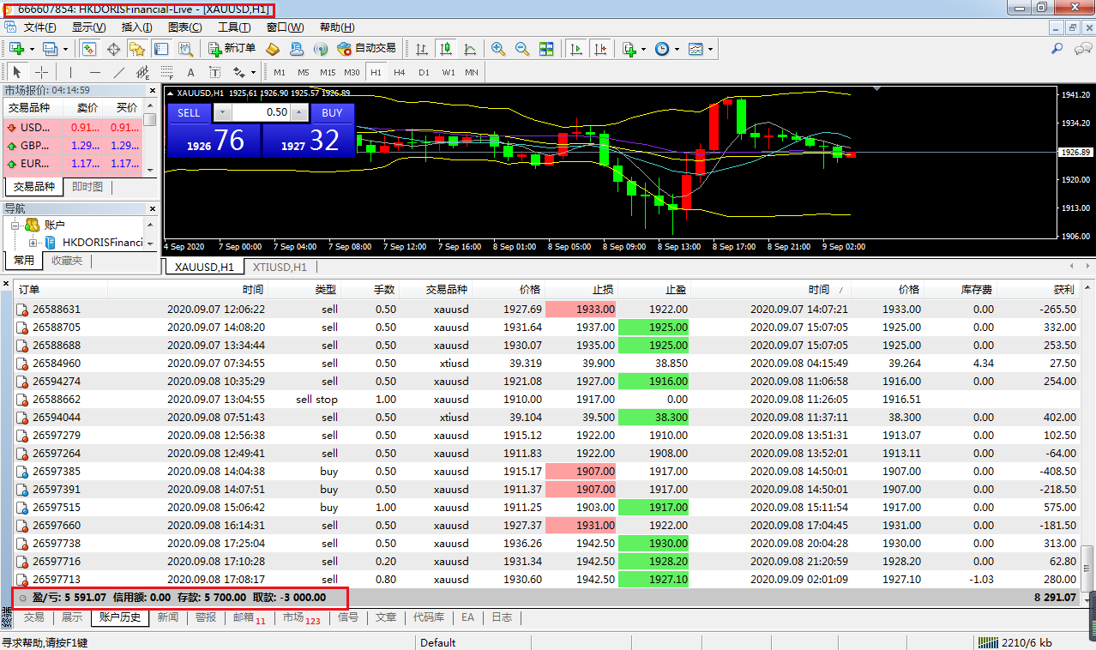Expand the HKDORISFinancial account tree node
1096x650 pixels.
coord(33,243)
